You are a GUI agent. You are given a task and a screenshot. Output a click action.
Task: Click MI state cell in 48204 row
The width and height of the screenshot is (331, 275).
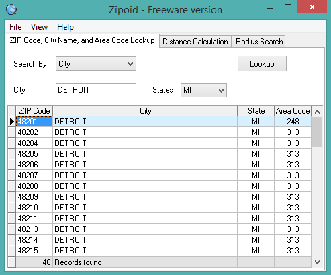256,143
